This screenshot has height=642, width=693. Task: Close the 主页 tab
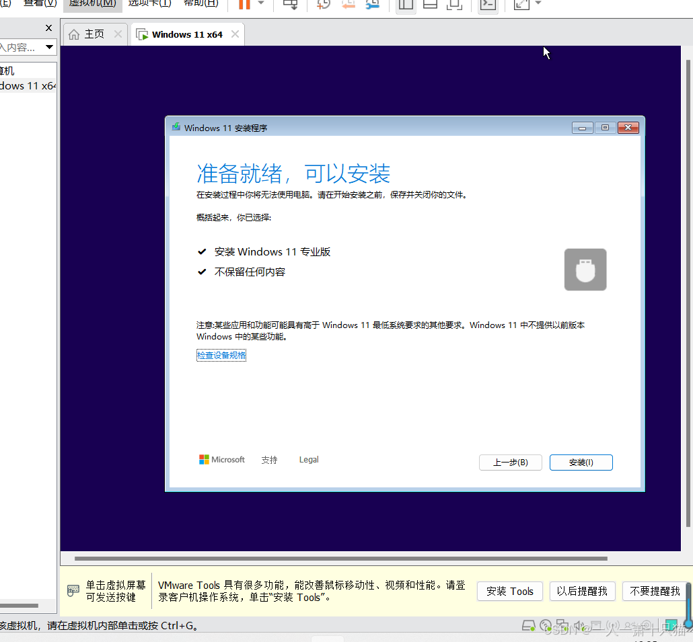(118, 34)
